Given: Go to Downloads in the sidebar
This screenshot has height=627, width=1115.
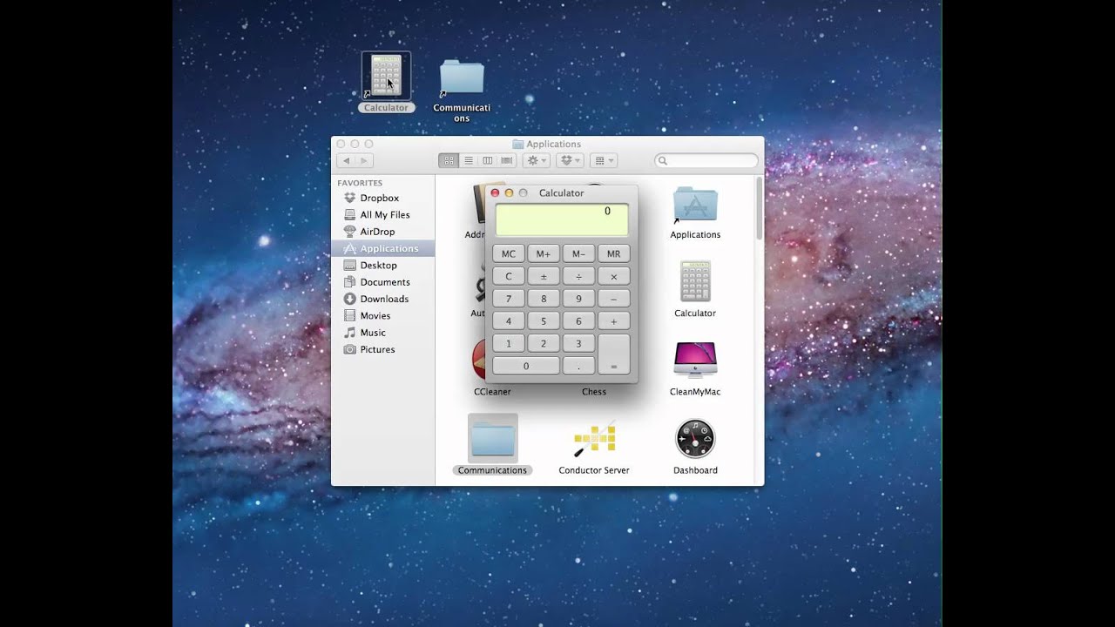Looking at the screenshot, I should (x=384, y=299).
